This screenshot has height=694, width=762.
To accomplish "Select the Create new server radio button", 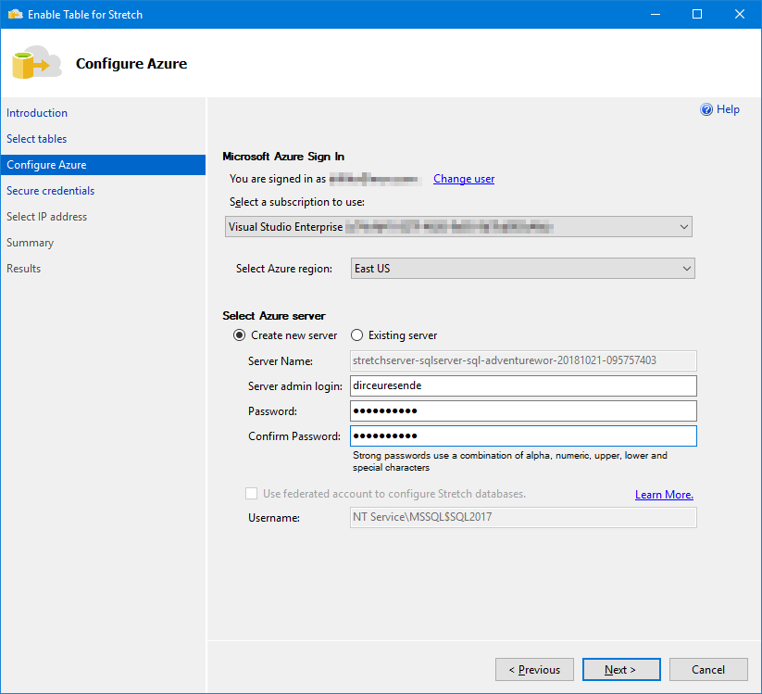I will [x=239, y=335].
